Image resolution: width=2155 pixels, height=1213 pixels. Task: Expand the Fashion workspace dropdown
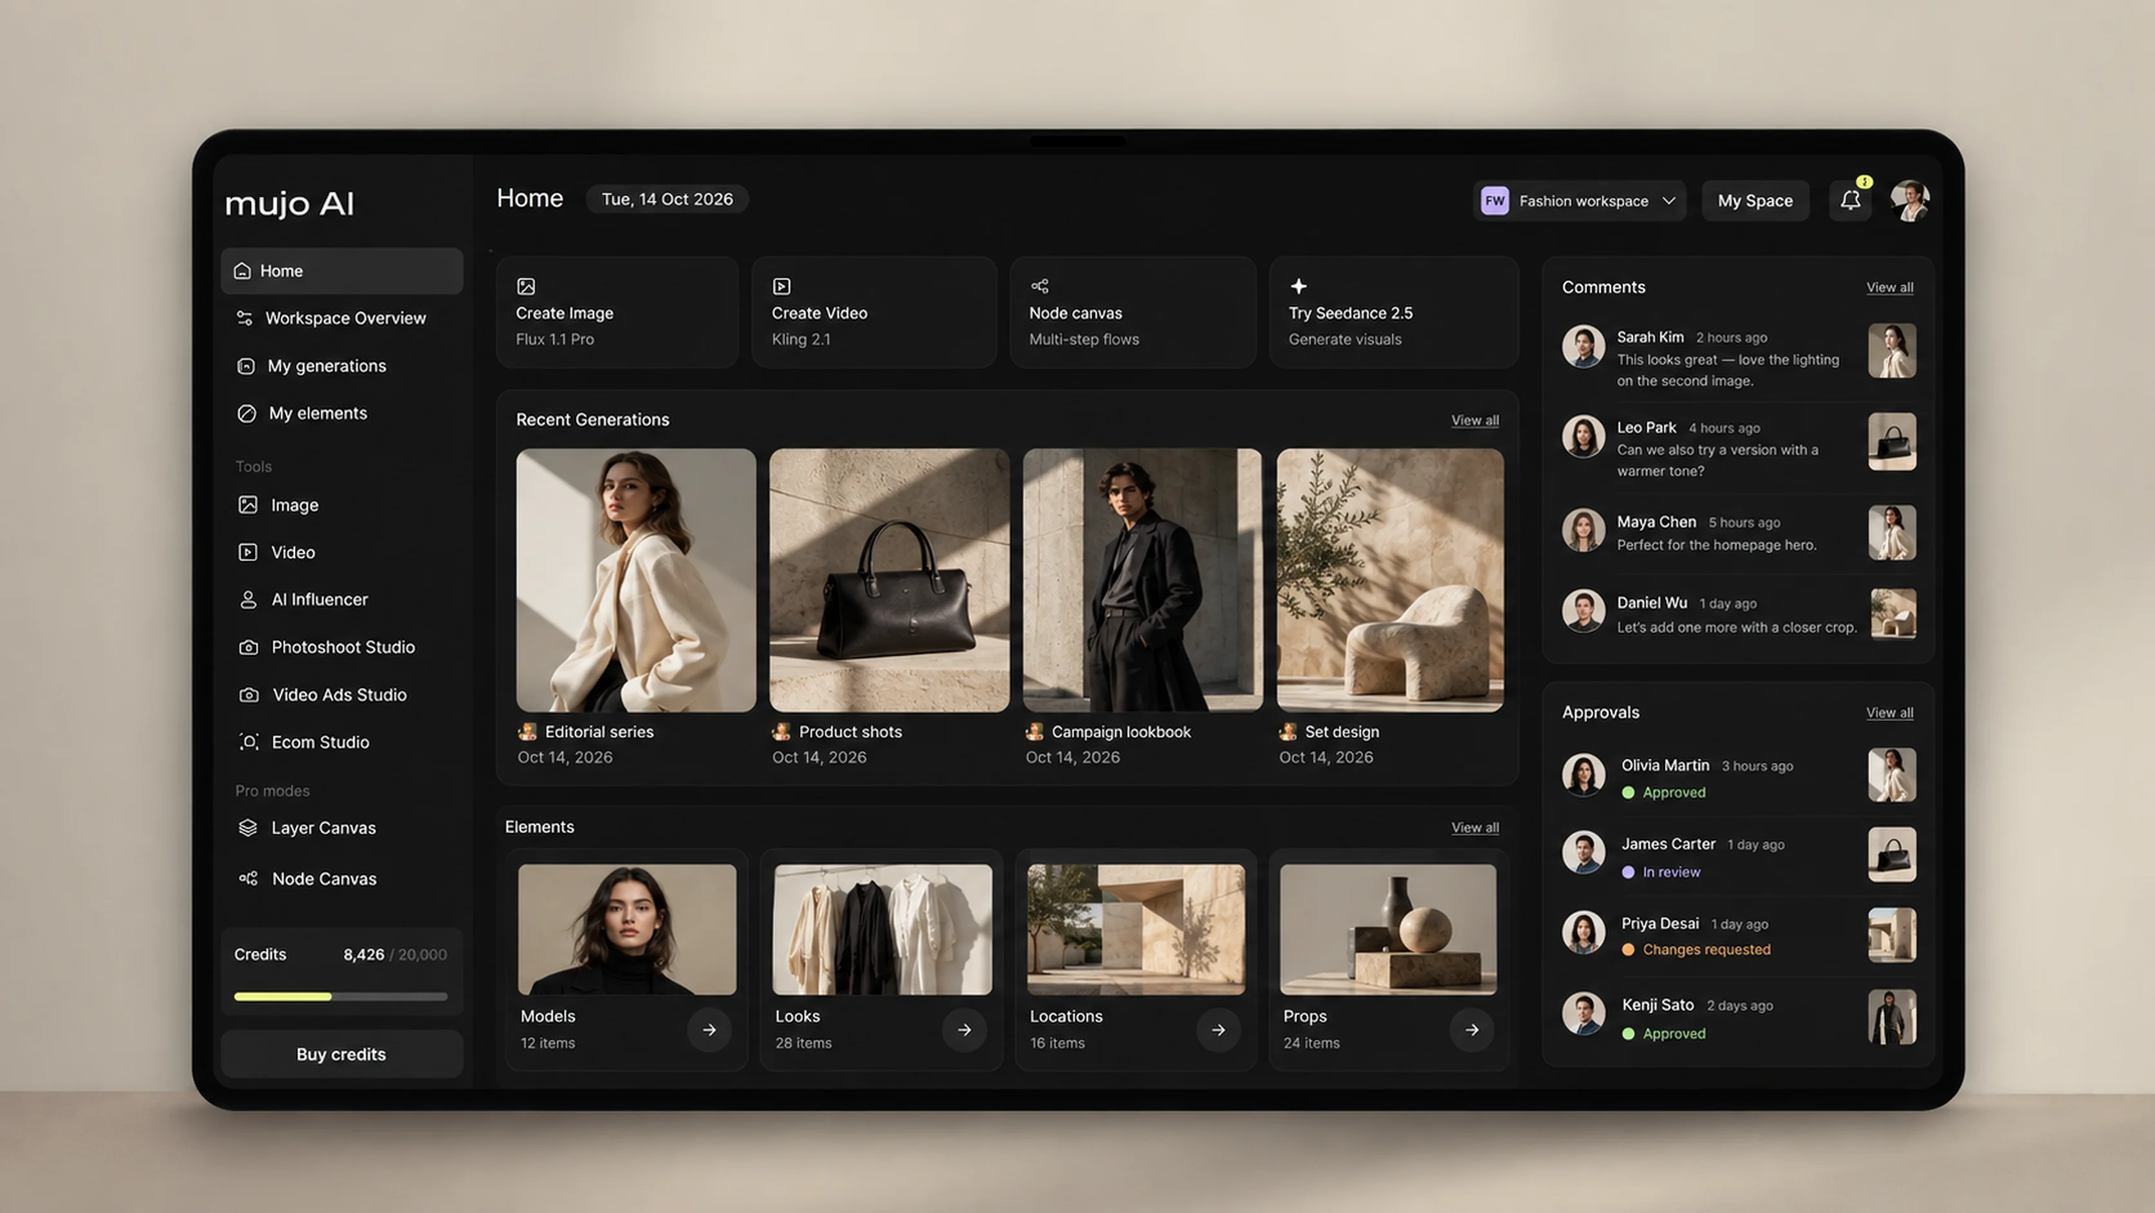pyautogui.click(x=1580, y=201)
